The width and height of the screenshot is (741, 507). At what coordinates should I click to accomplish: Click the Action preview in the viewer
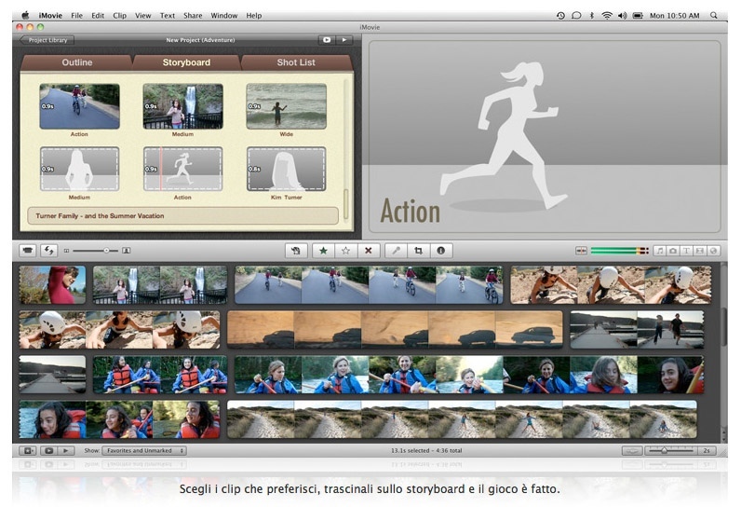click(545, 137)
